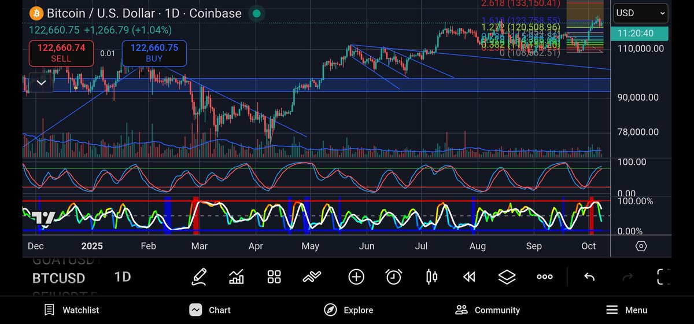Viewport: 694px width, 324px height.
Task: Undo the last action arrow
Action: (589, 277)
